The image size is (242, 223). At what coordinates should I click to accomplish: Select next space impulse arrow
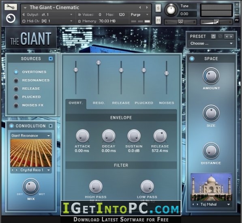197,204
